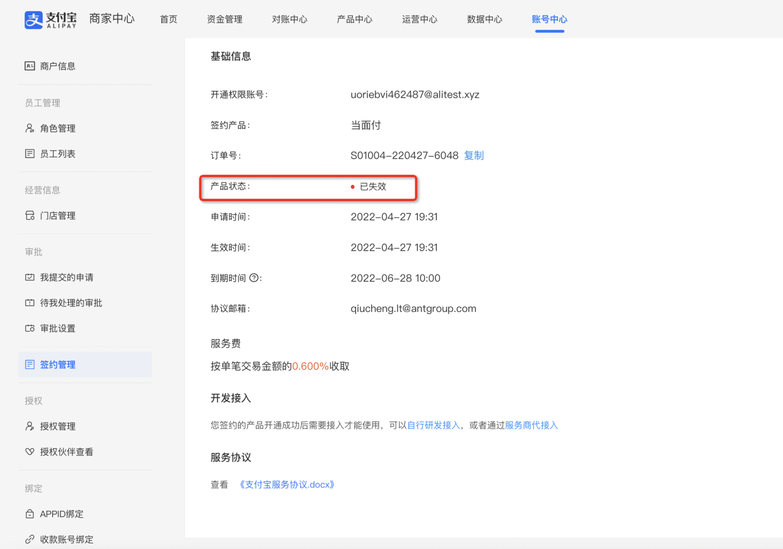The width and height of the screenshot is (783, 549).
Task: Go to the 产品中心 tab
Action: [354, 19]
